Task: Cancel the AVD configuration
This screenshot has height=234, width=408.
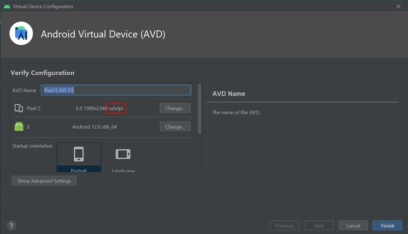Action: coord(353,226)
